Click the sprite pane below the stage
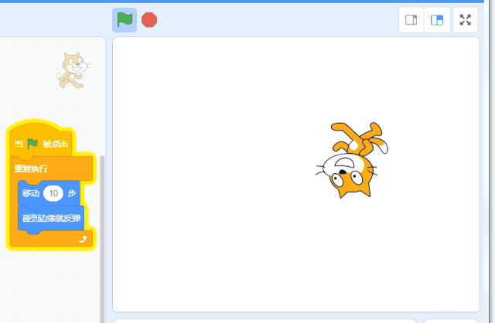 pyautogui.click(x=263, y=321)
